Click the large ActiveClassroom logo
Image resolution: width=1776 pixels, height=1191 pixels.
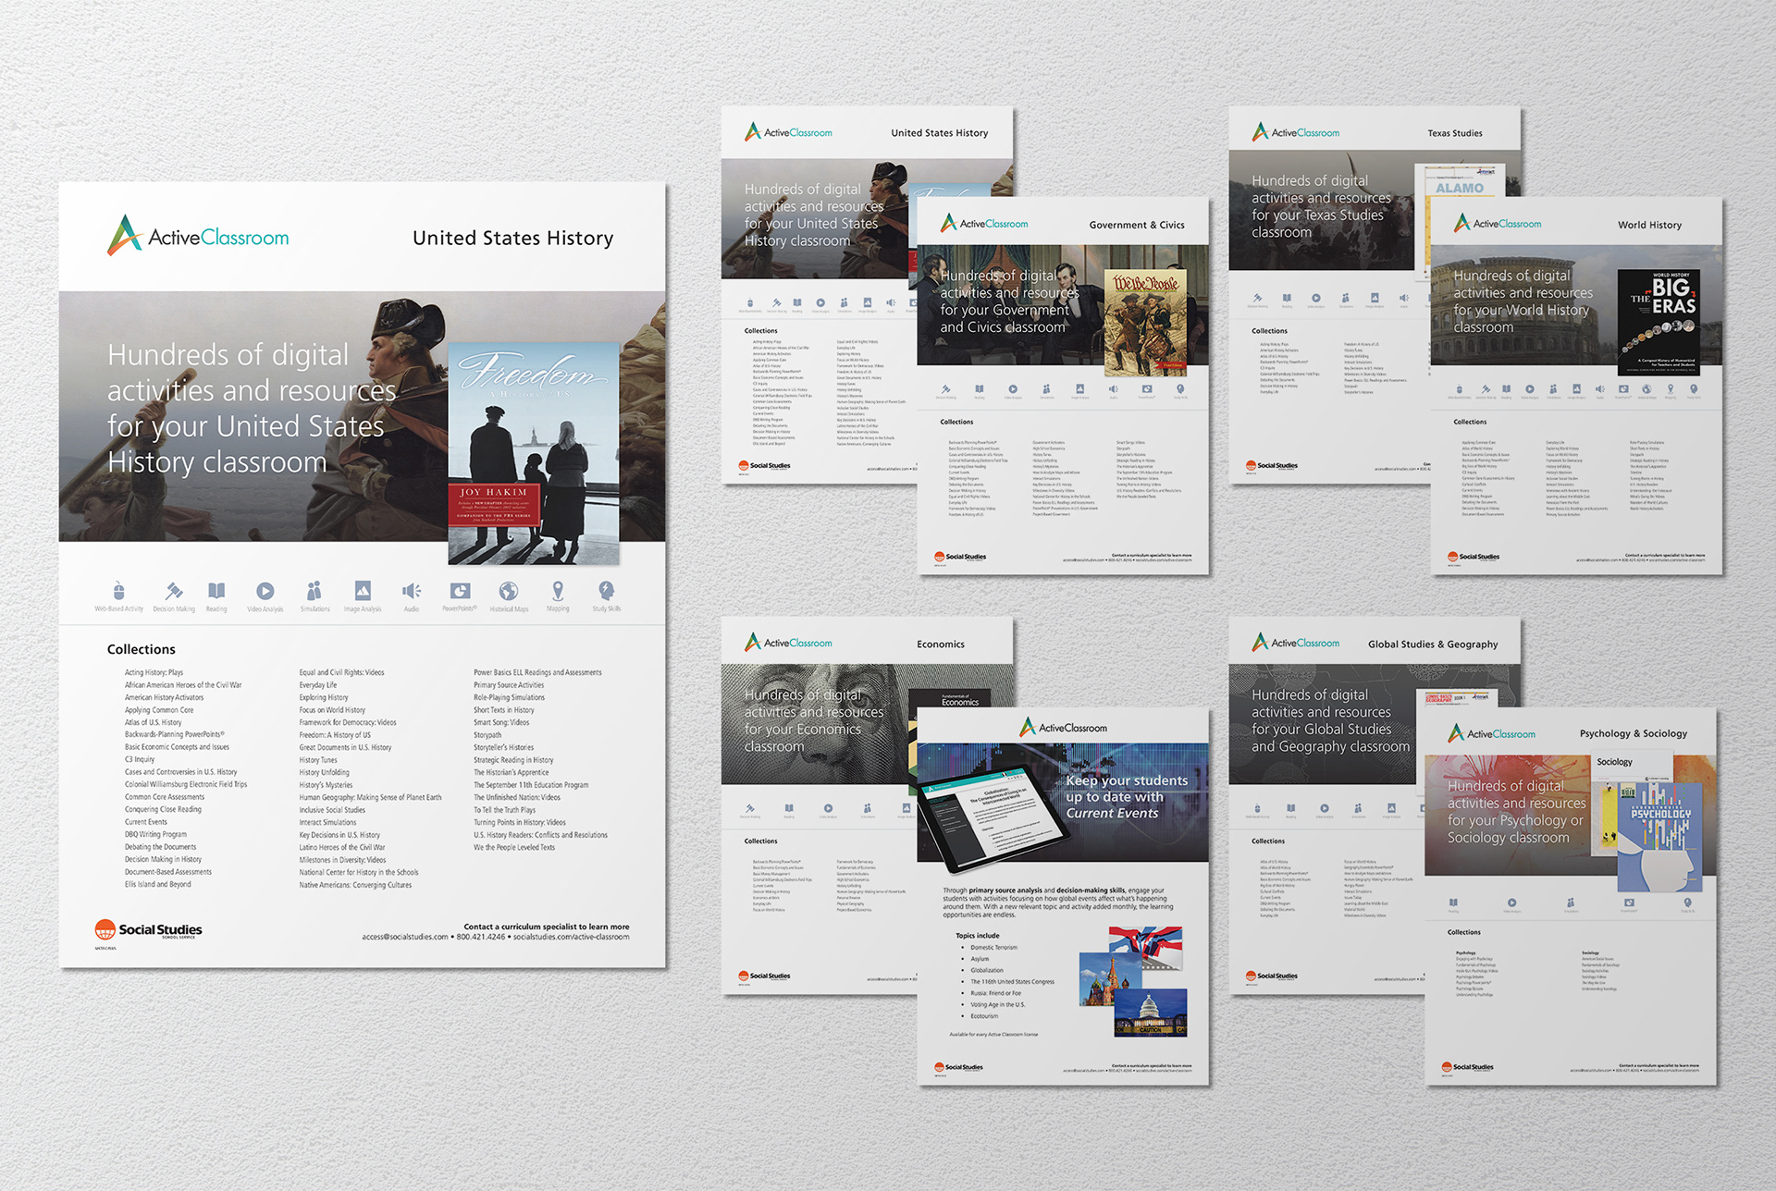(198, 237)
